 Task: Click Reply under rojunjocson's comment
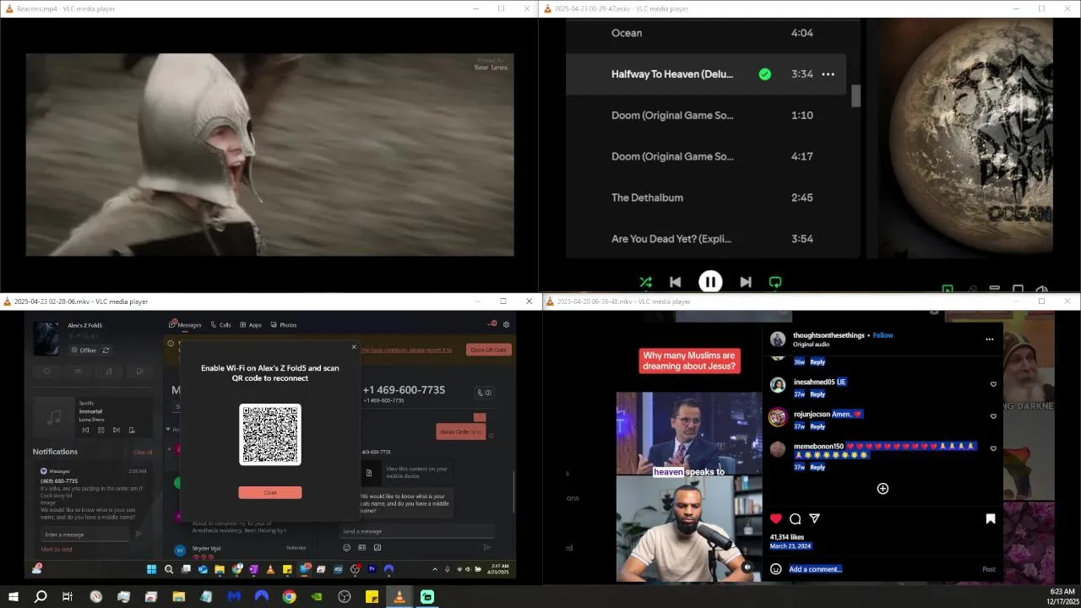[x=818, y=426]
